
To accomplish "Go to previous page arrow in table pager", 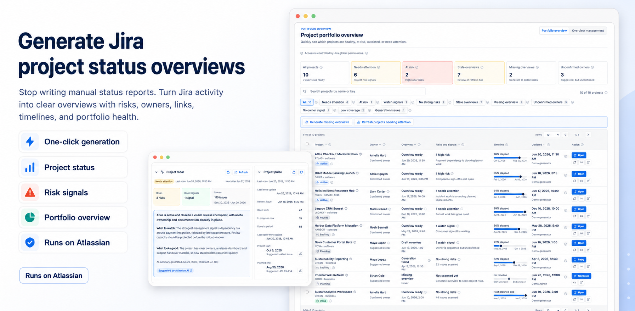I will [x=566, y=135].
